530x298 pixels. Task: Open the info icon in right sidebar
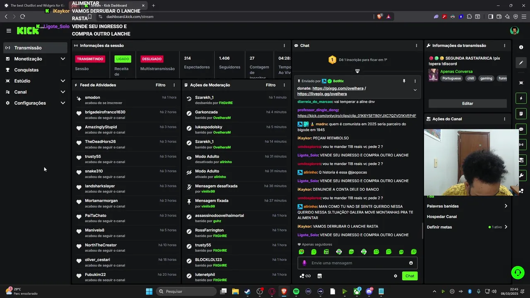(521, 47)
